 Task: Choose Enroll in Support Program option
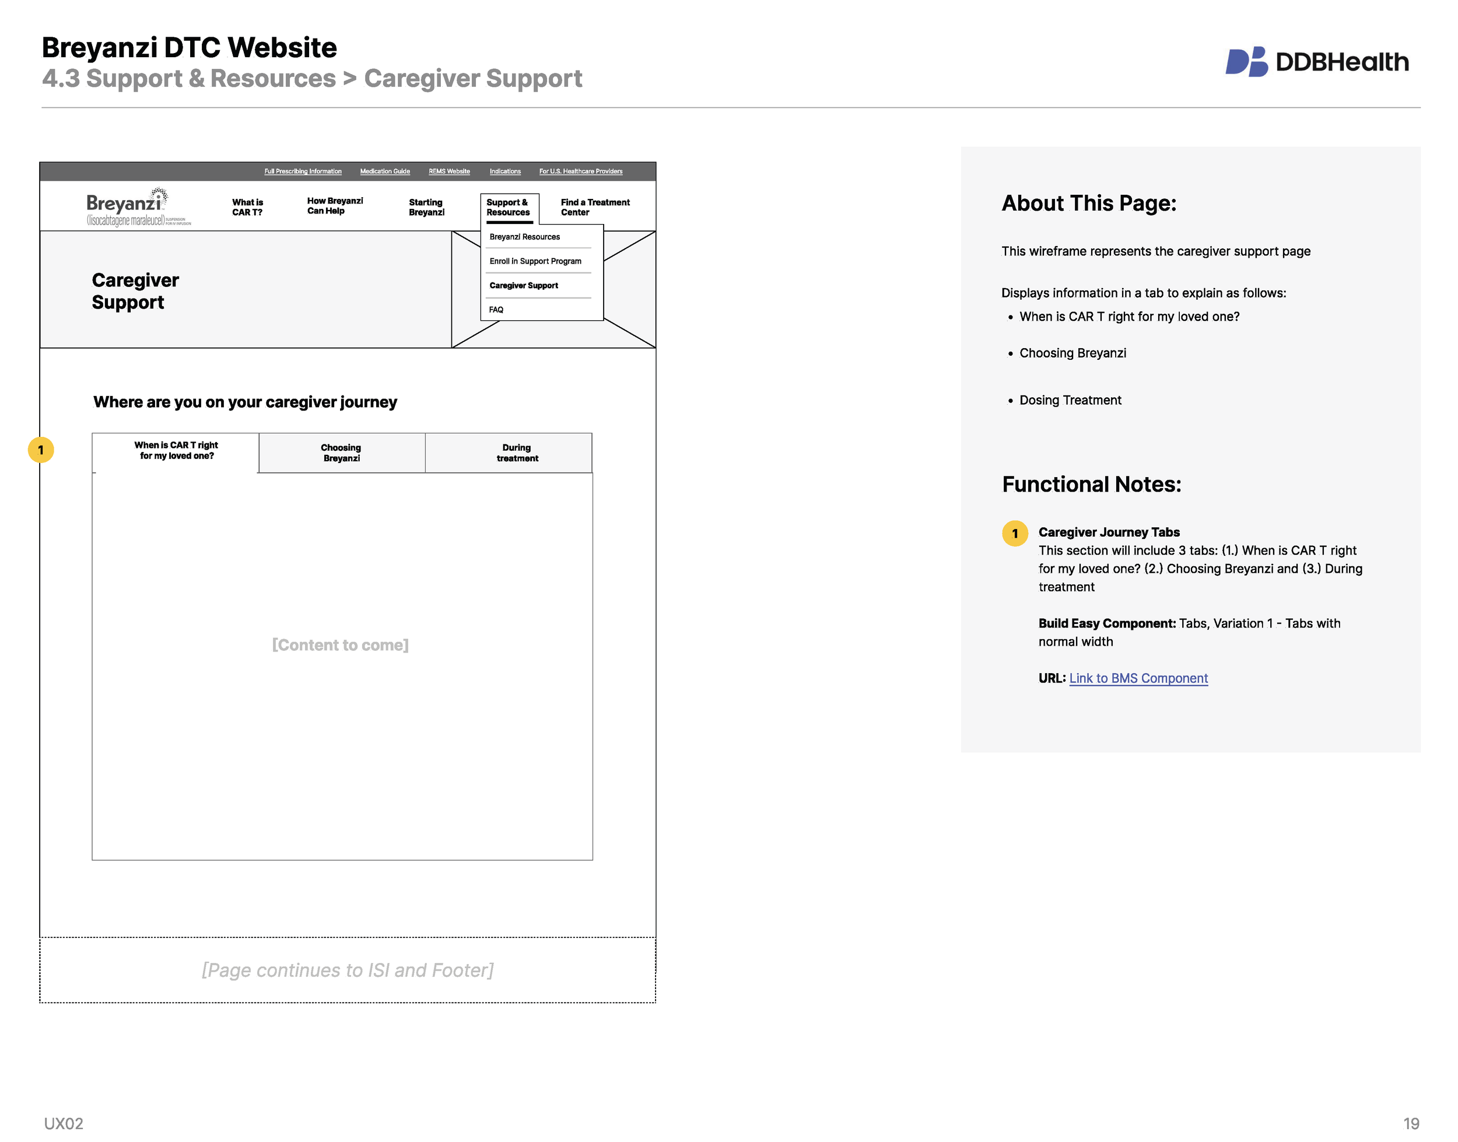(x=535, y=261)
